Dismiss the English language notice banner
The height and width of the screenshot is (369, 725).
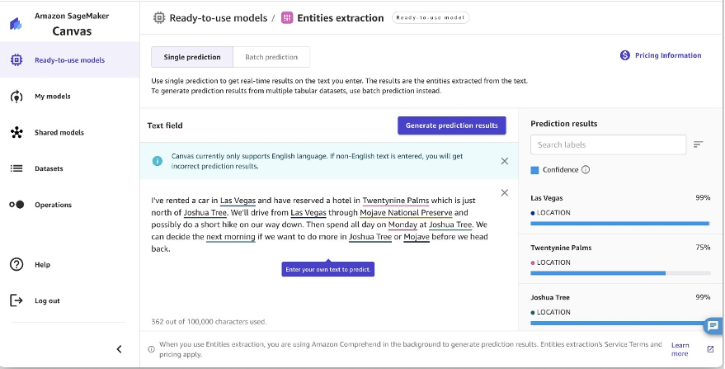tap(505, 161)
